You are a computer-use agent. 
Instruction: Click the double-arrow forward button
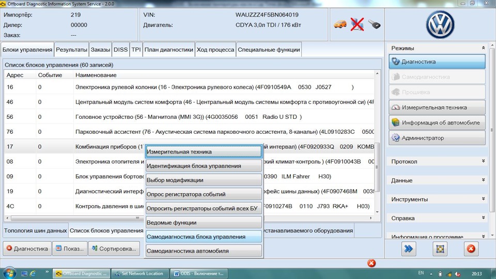pyautogui.click(x=408, y=249)
